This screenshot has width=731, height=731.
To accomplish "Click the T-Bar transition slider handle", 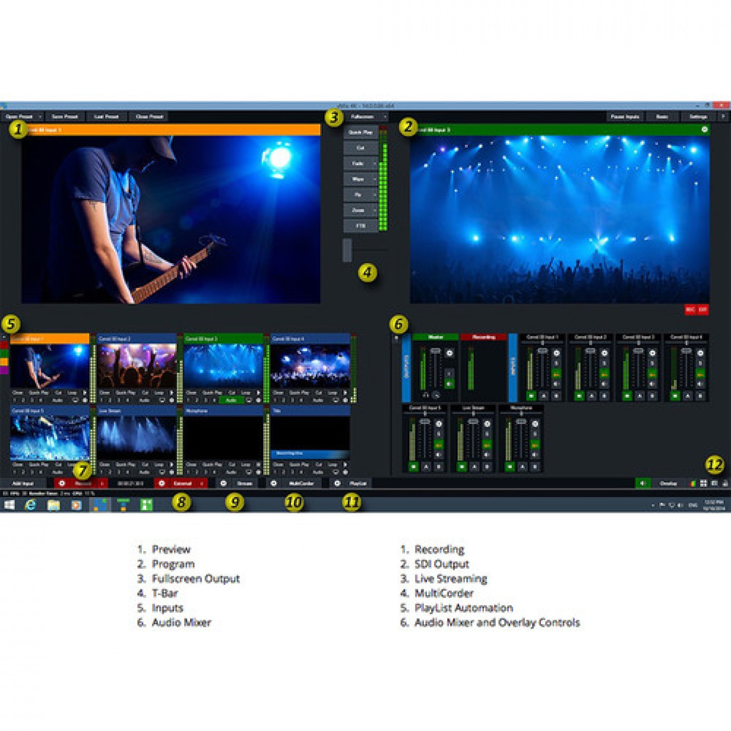I will (x=347, y=250).
